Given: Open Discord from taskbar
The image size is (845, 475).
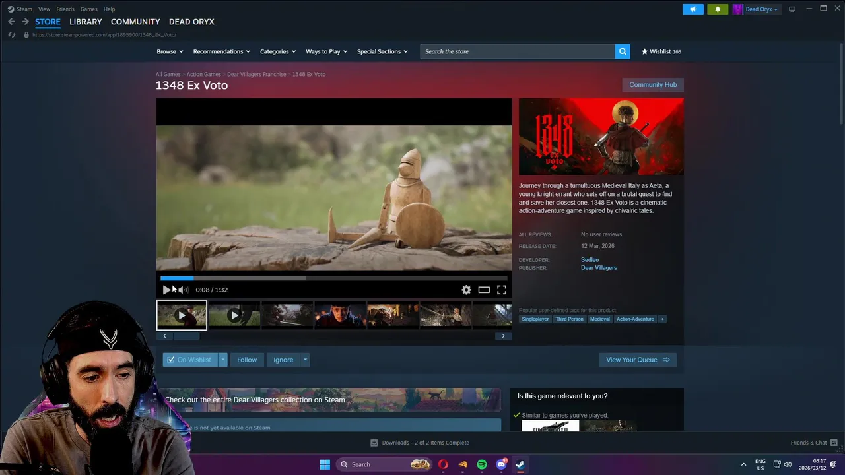Looking at the screenshot, I should [501, 464].
